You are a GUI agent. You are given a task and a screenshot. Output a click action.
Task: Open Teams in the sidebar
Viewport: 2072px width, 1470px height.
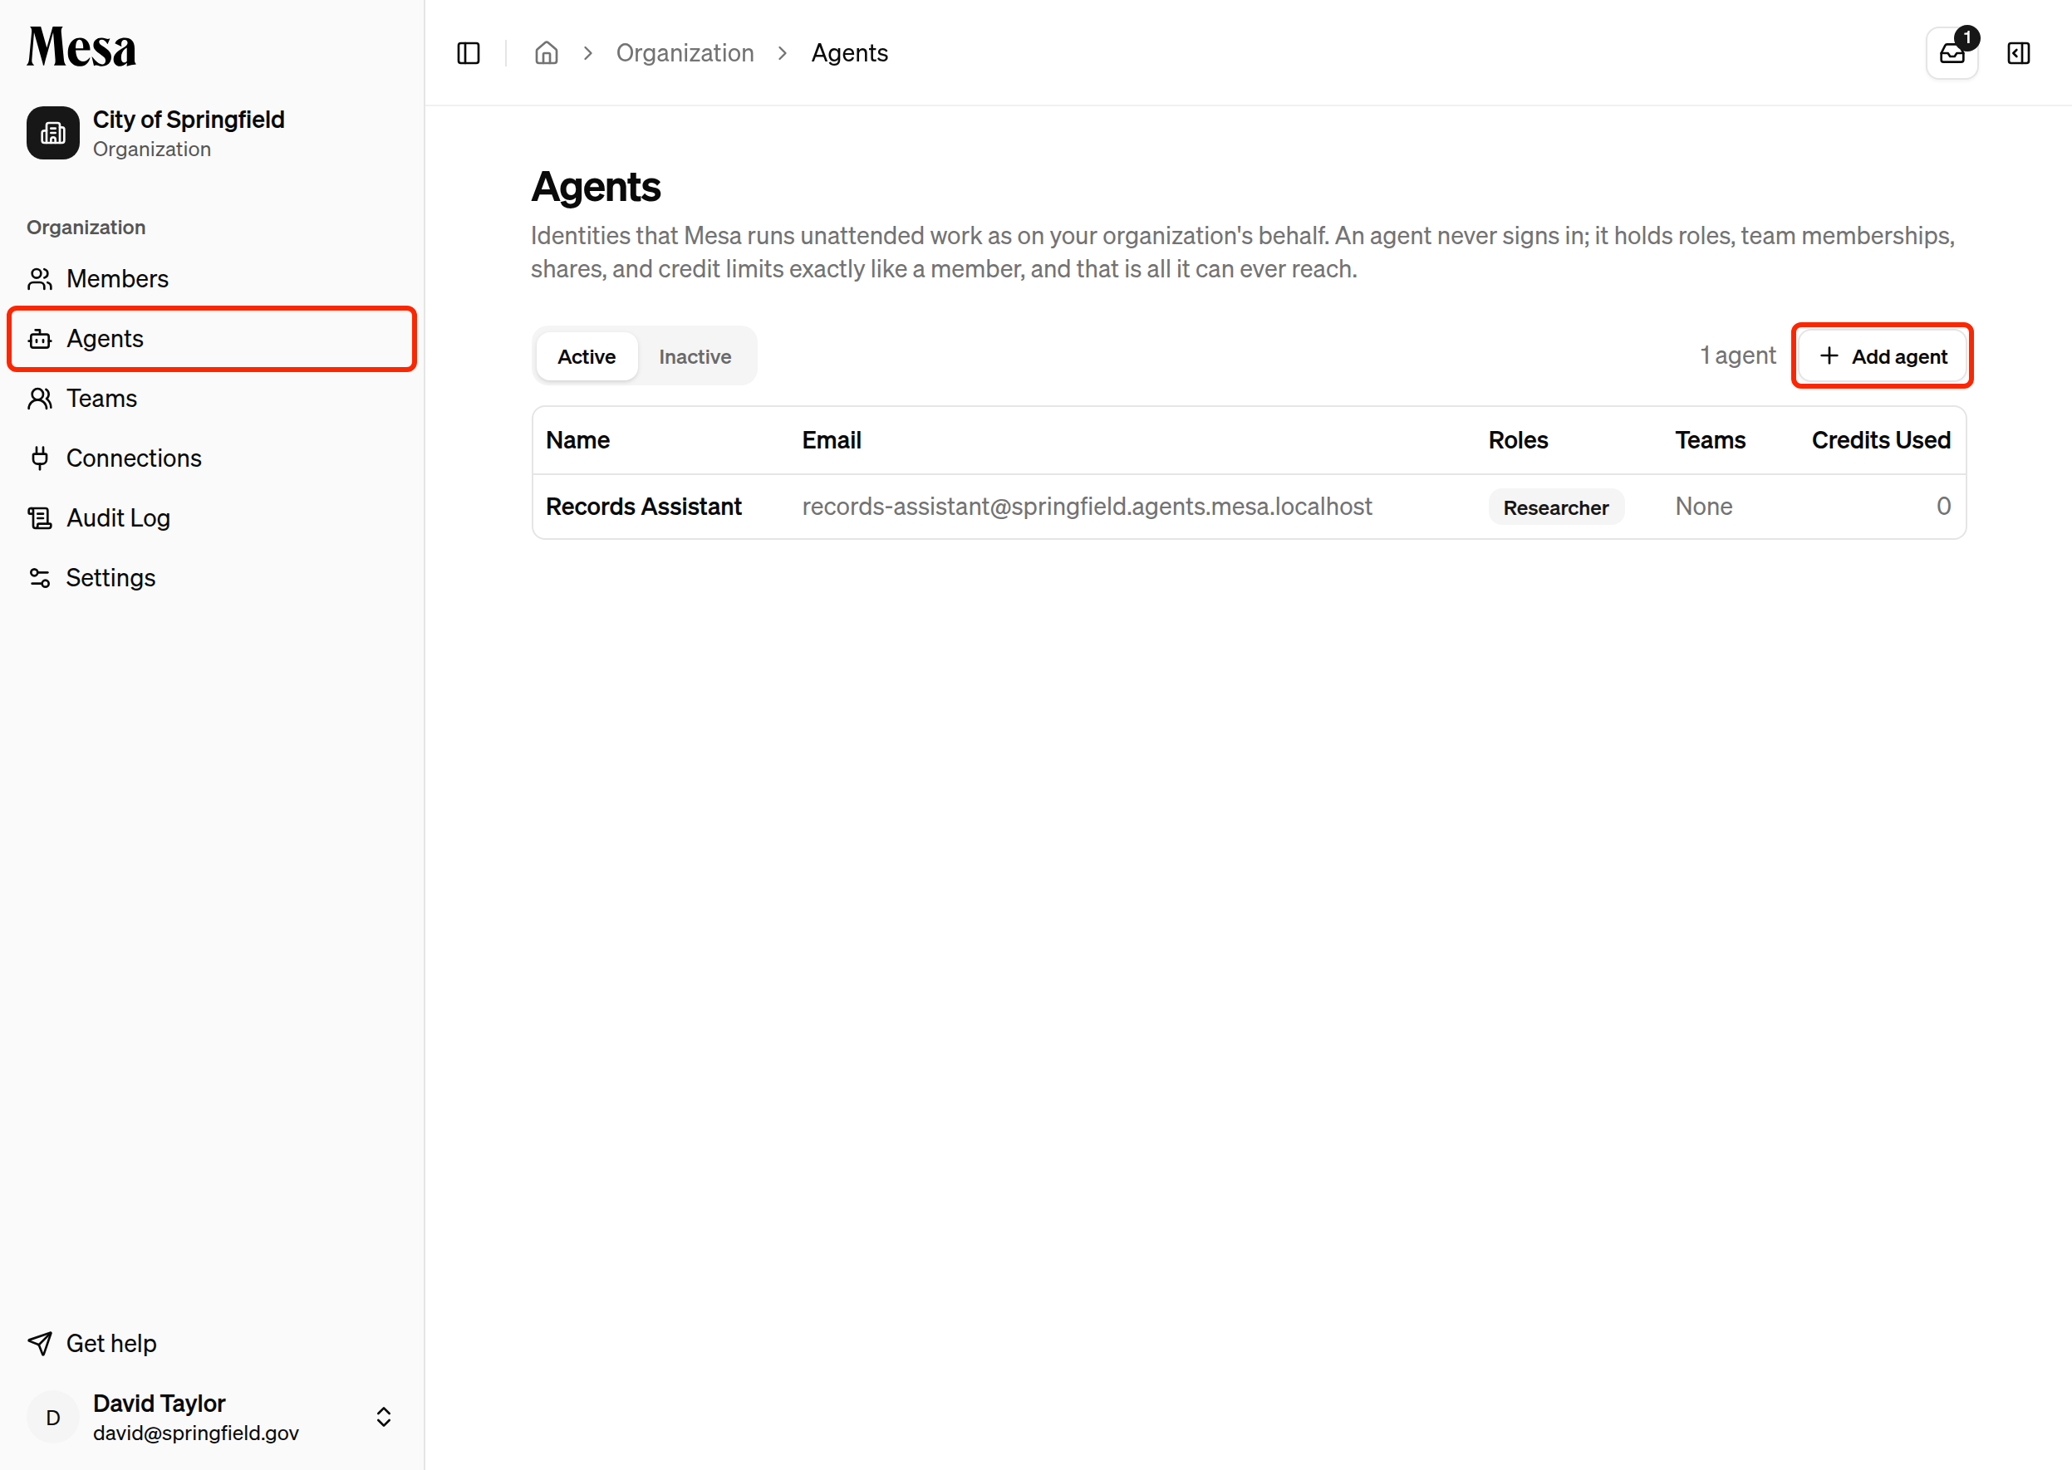point(212,399)
